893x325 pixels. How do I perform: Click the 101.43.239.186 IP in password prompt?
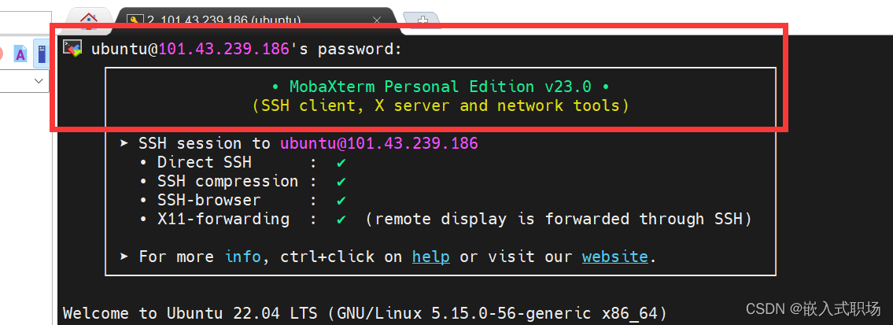pyautogui.click(x=223, y=50)
